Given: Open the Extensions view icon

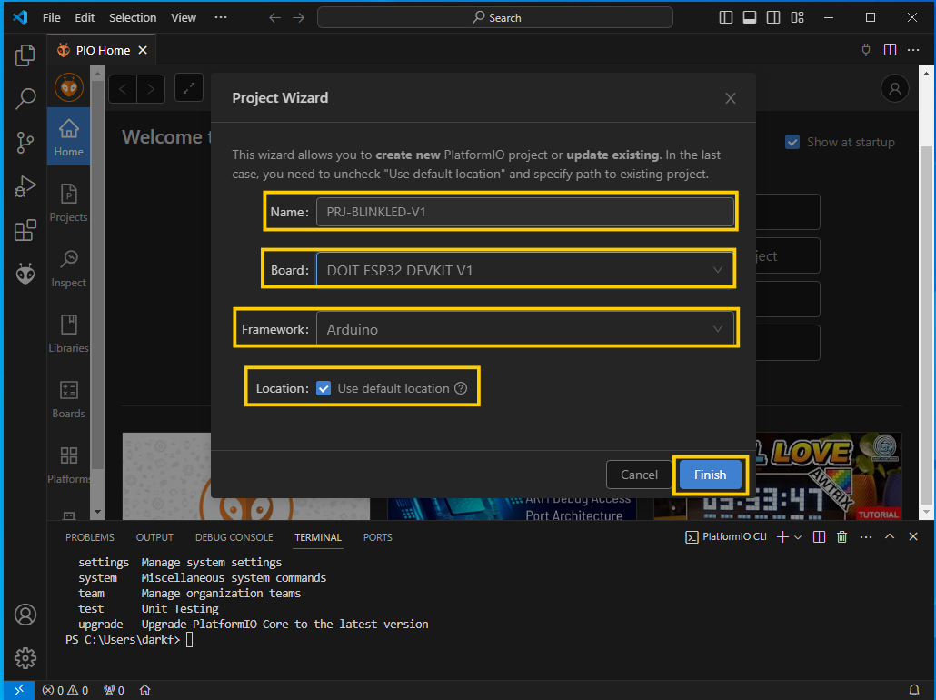Looking at the screenshot, I should (25, 230).
